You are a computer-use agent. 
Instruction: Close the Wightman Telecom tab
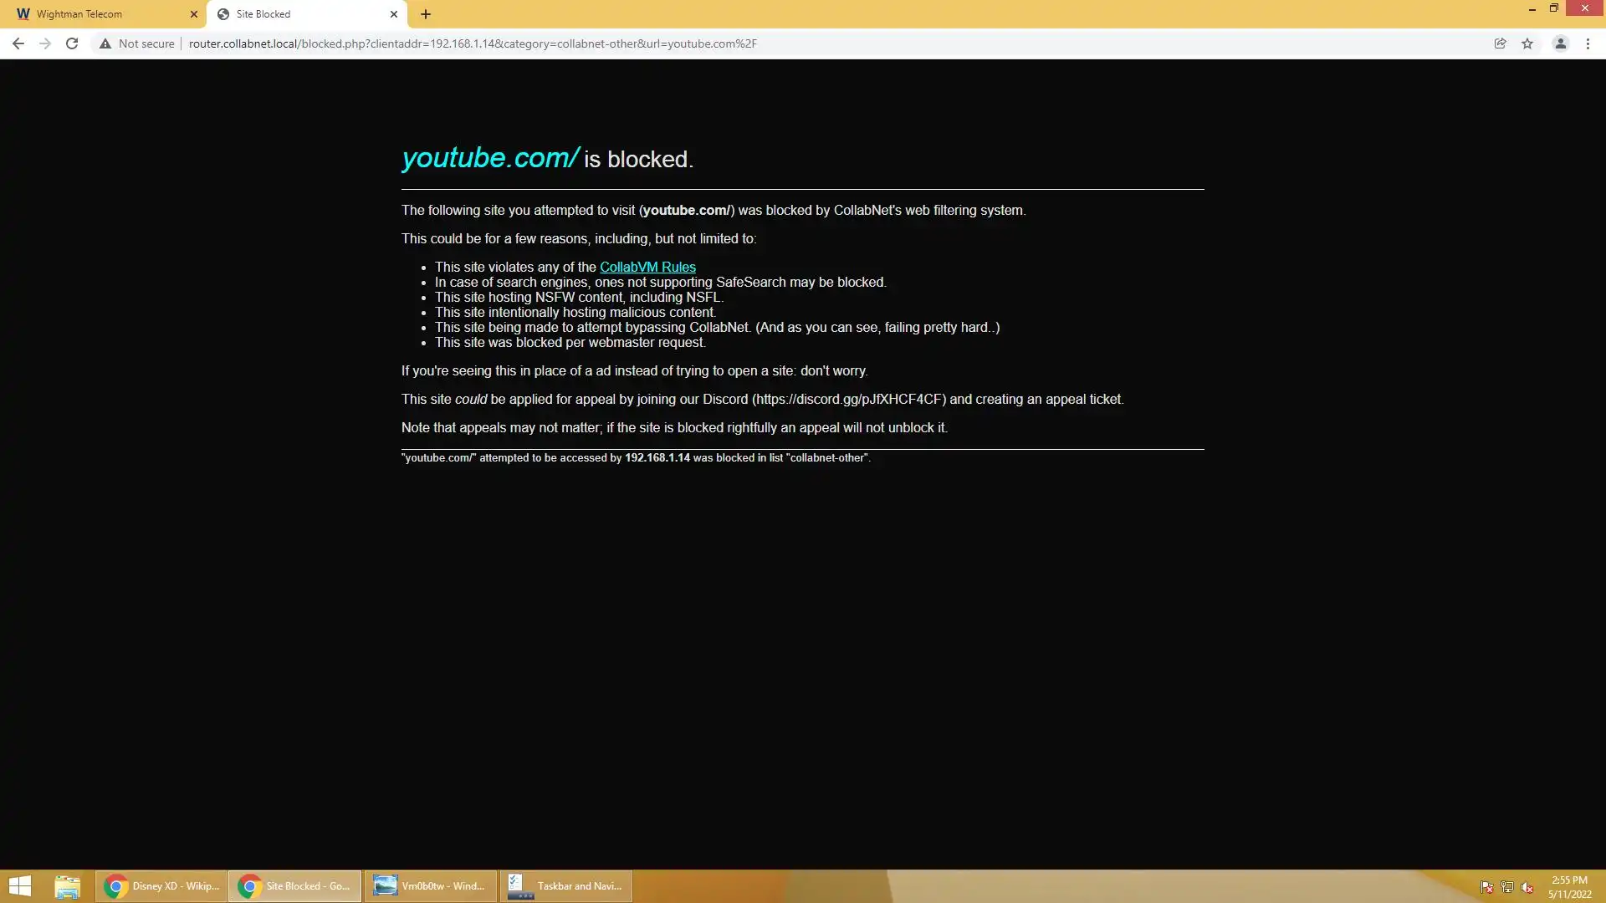point(193,14)
